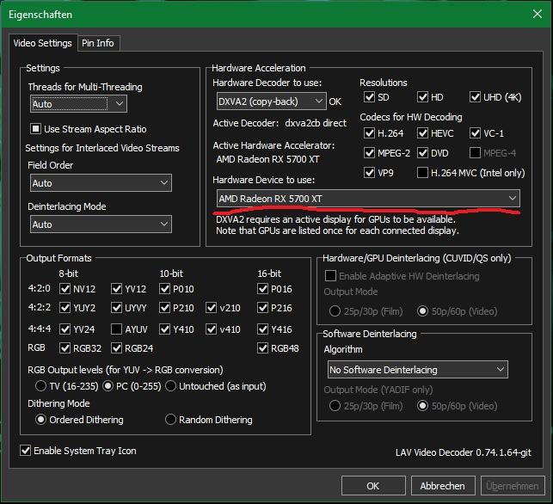553x504 pixels.
Task: Open the Field Order dropdown
Action: click(101, 183)
